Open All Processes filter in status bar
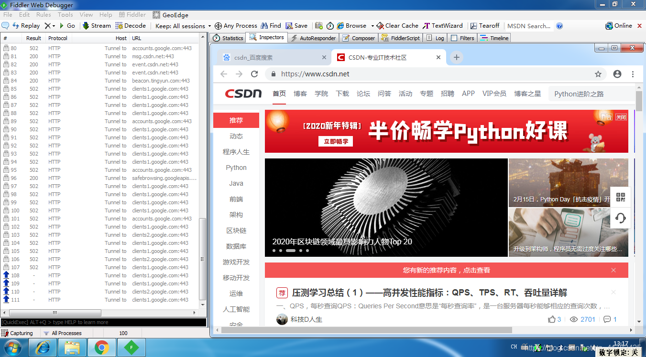This screenshot has width=646, height=357. tap(62, 333)
